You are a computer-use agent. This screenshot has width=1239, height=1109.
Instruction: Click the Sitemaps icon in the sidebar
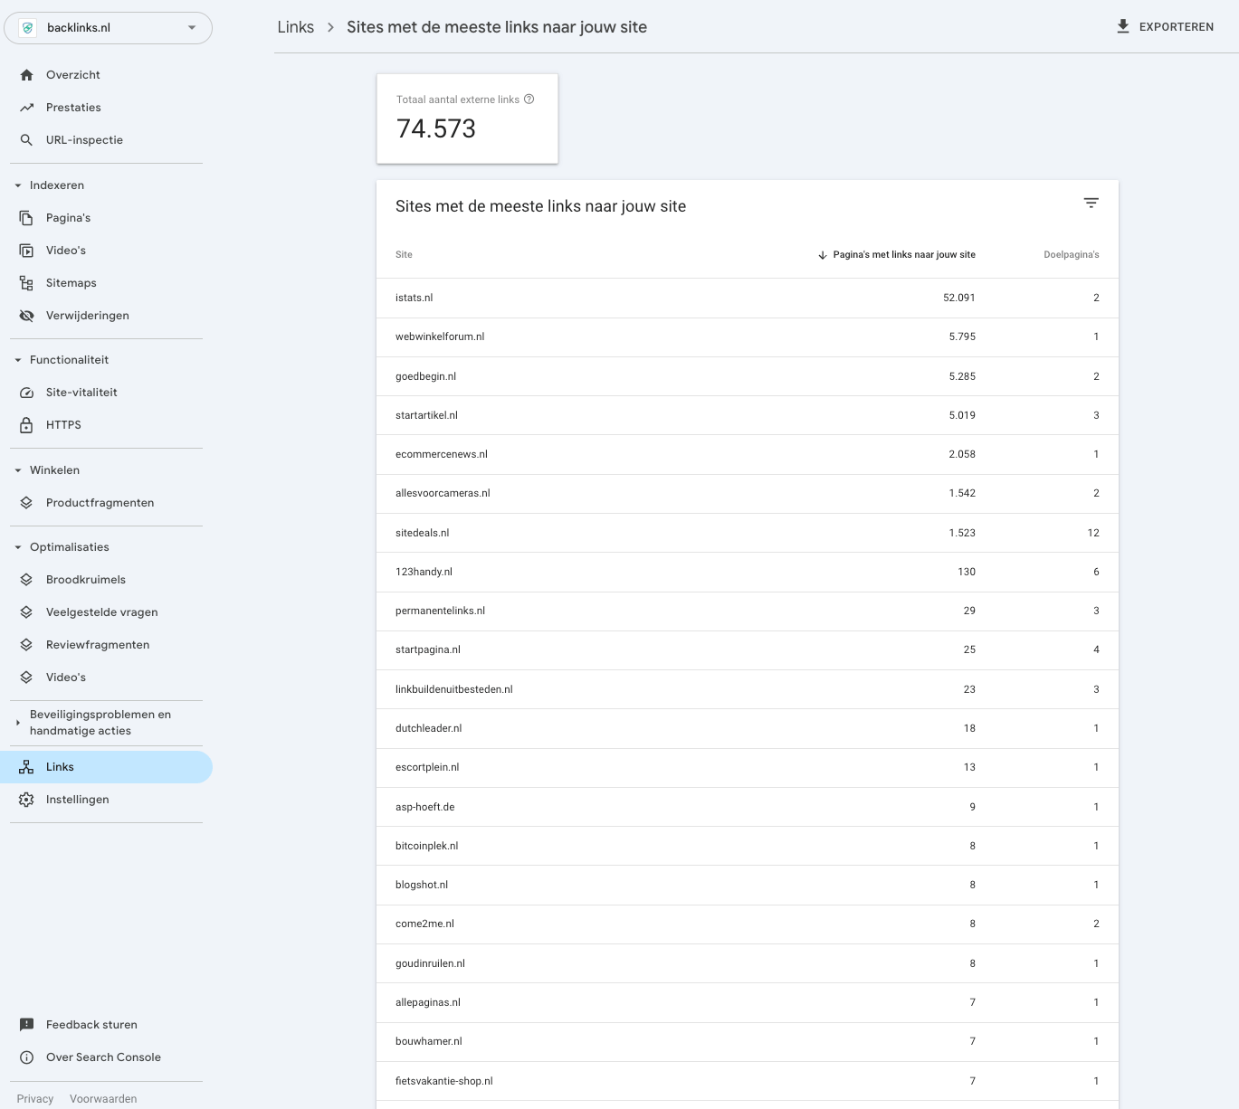[26, 282]
